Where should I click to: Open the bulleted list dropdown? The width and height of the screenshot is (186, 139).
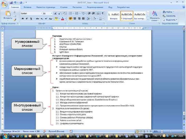(74, 13)
